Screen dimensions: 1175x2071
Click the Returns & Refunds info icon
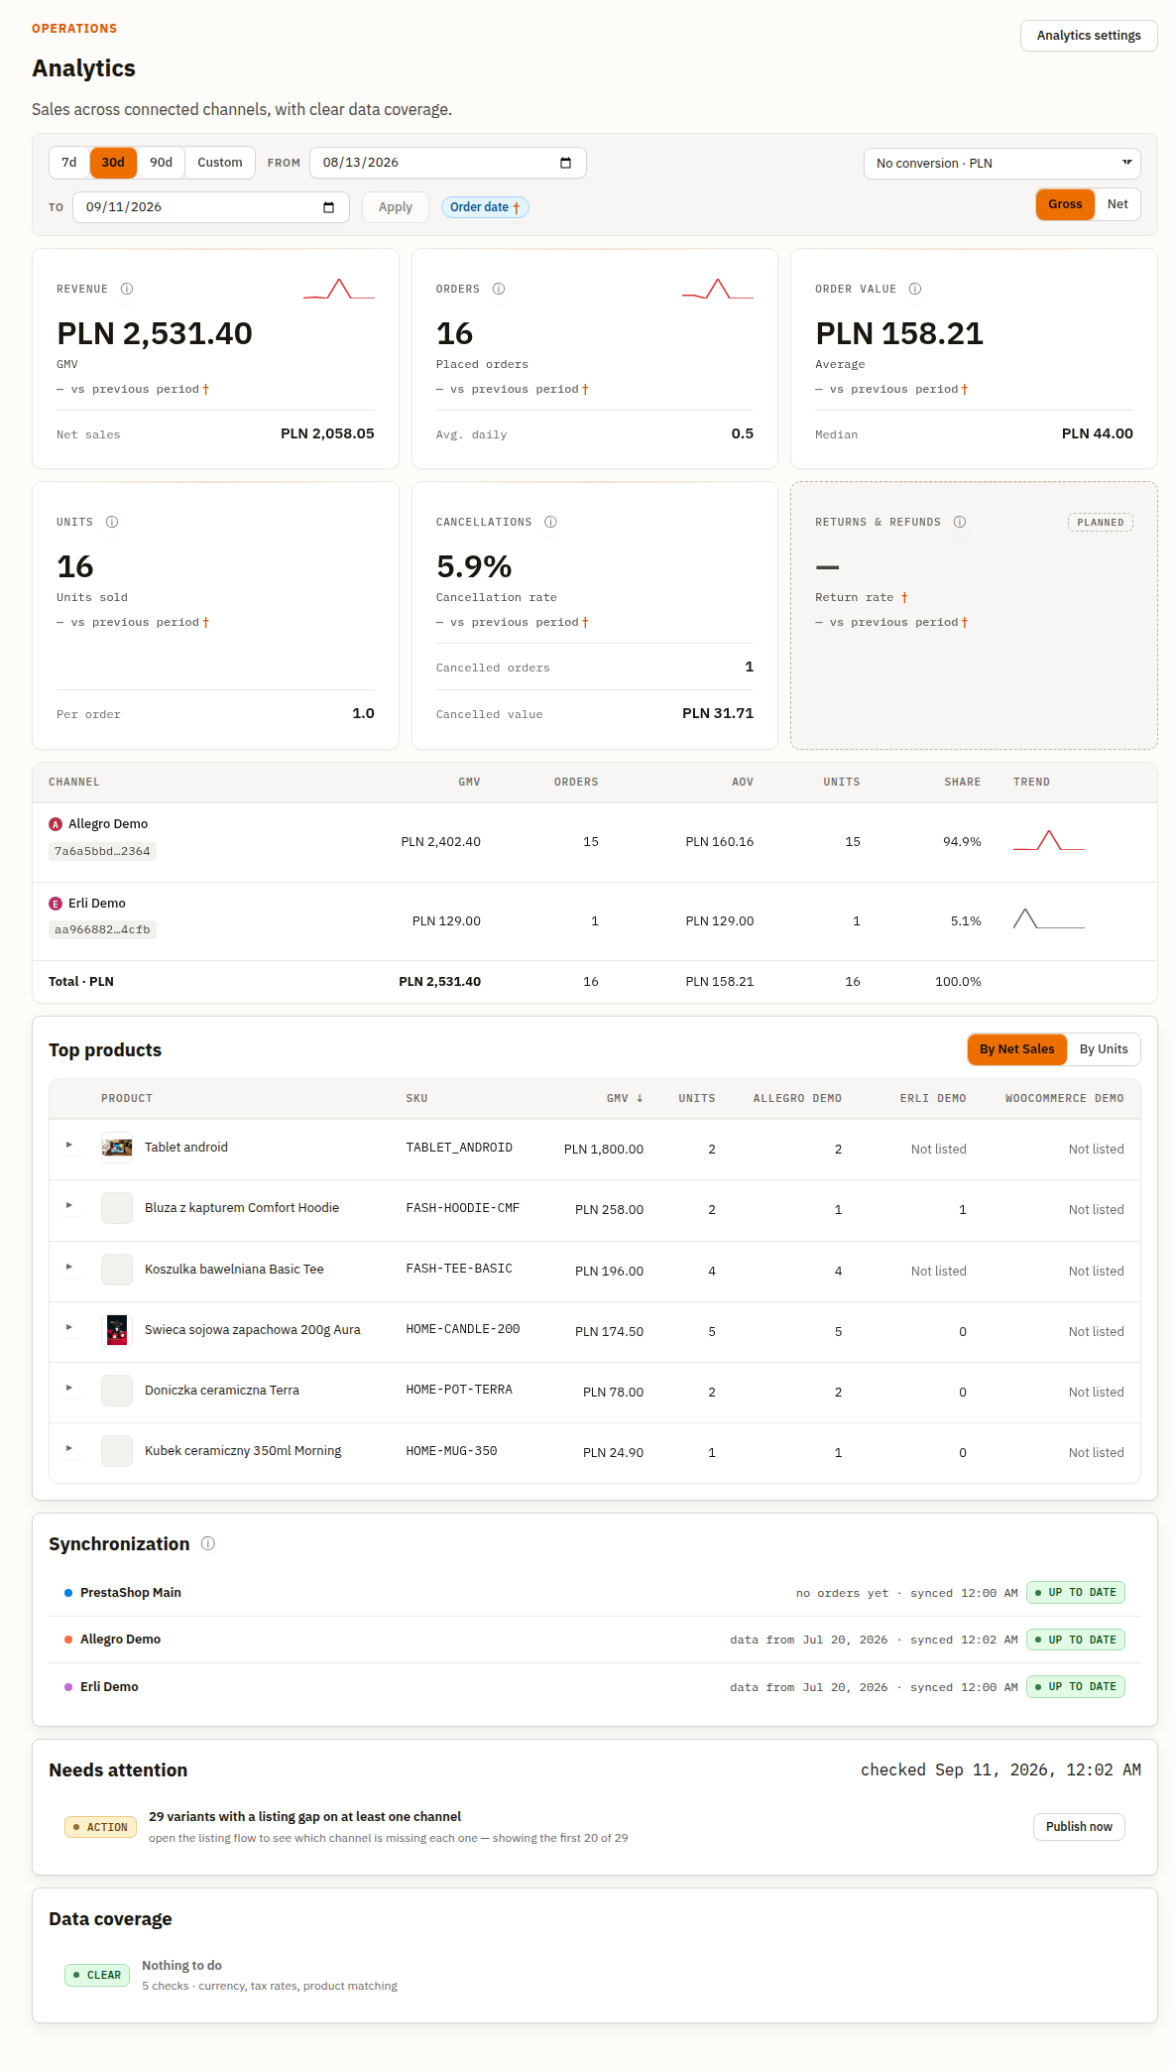960,522
